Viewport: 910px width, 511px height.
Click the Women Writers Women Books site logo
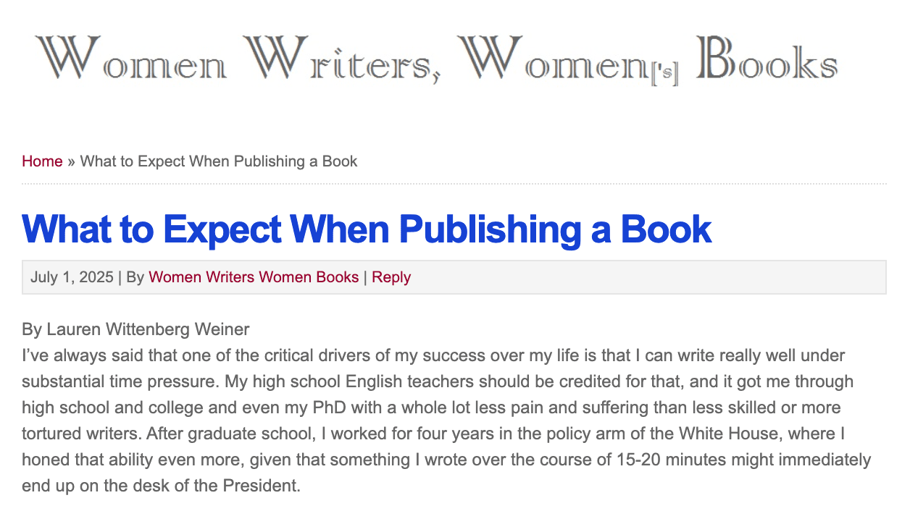[x=438, y=60]
